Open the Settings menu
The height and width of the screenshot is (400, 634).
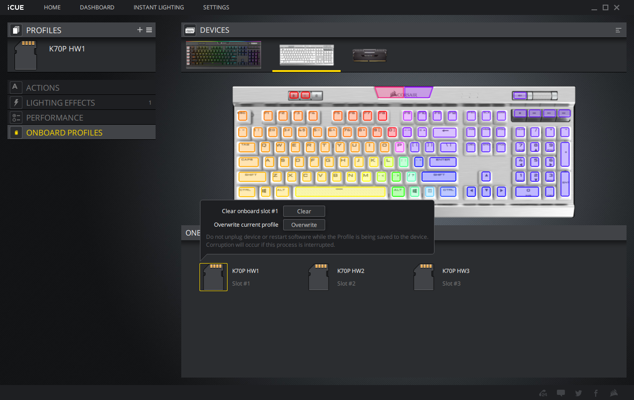216,7
